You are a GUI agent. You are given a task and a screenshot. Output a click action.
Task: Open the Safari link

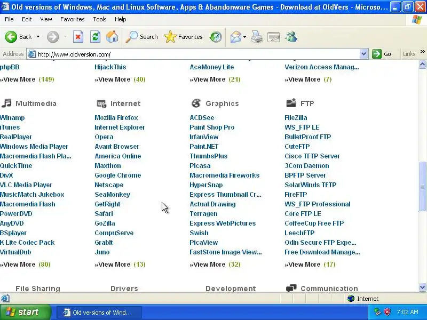coord(104,214)
